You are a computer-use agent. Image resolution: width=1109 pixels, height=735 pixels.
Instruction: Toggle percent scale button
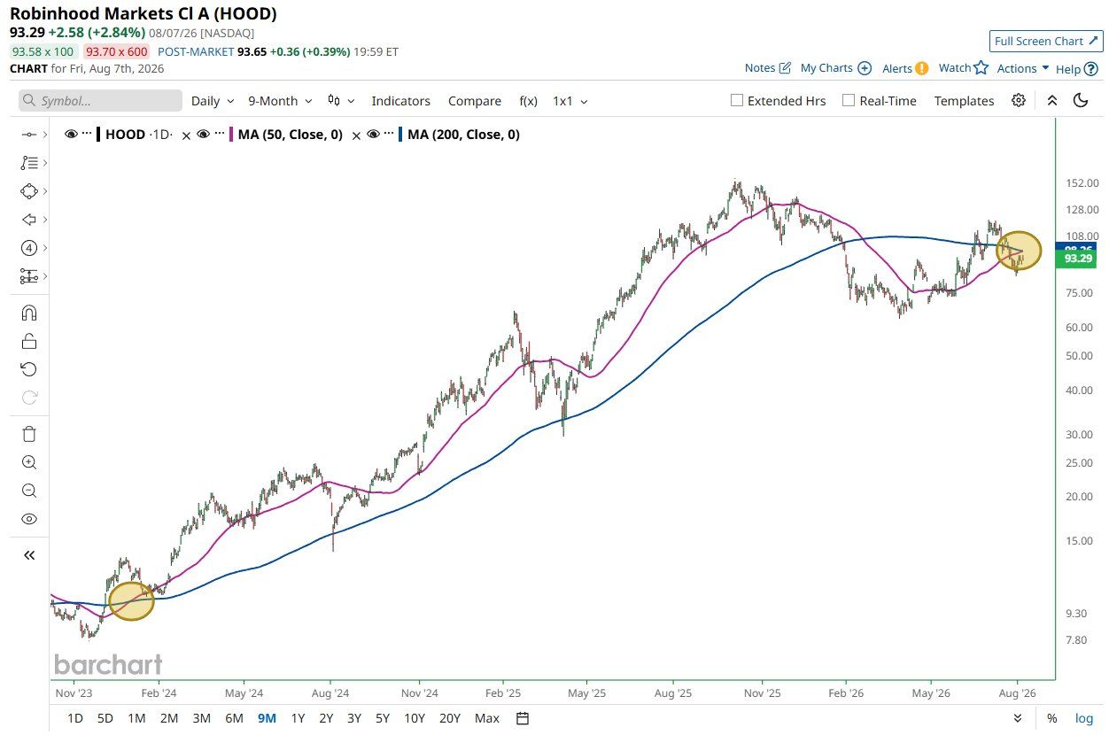click(x=1052, y=718)
